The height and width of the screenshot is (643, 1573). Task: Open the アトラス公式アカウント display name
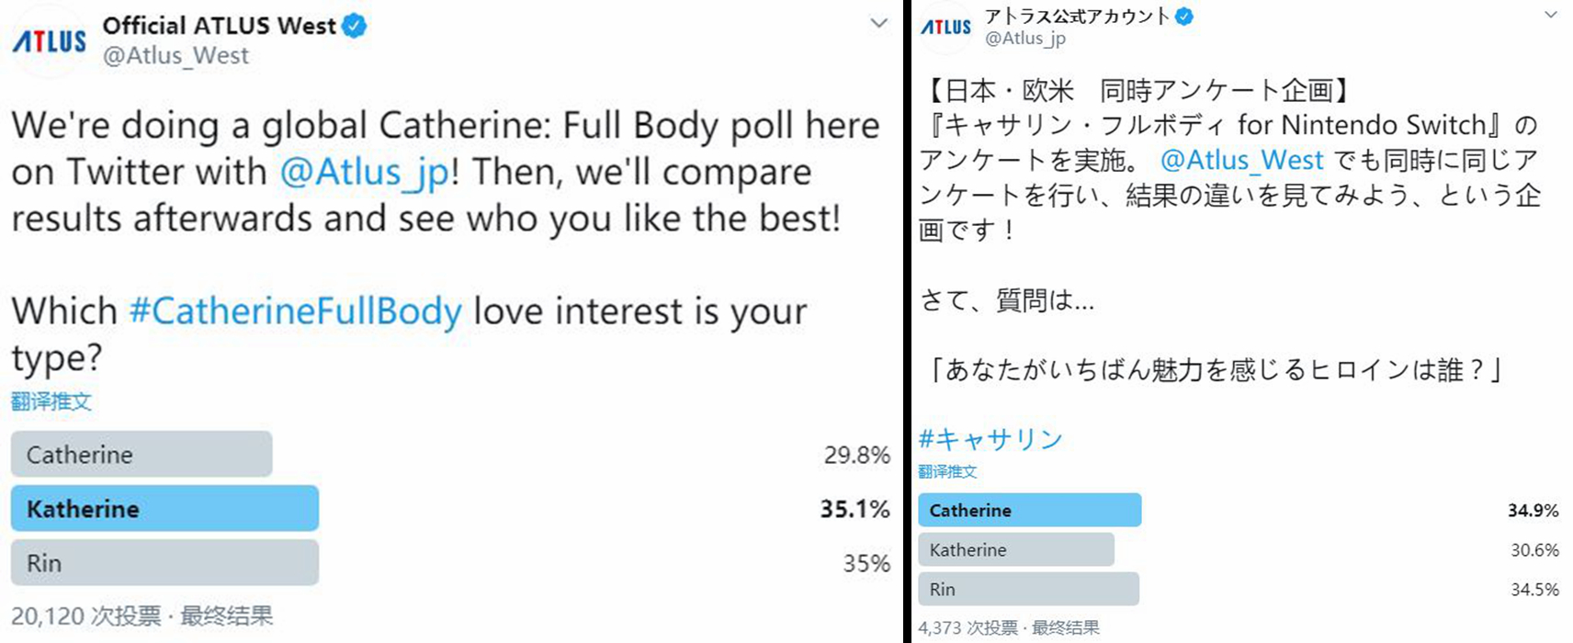click(x=1077, y=16)
